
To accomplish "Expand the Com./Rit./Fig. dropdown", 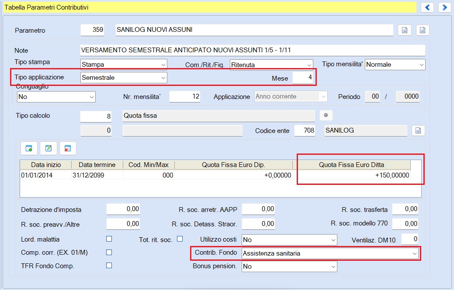I will tap(272, 65).
